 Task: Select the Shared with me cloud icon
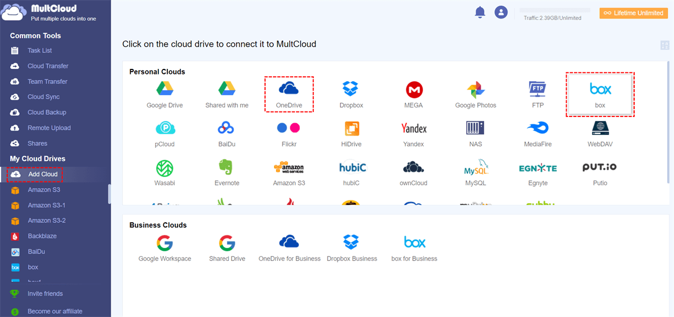point(227,94)
